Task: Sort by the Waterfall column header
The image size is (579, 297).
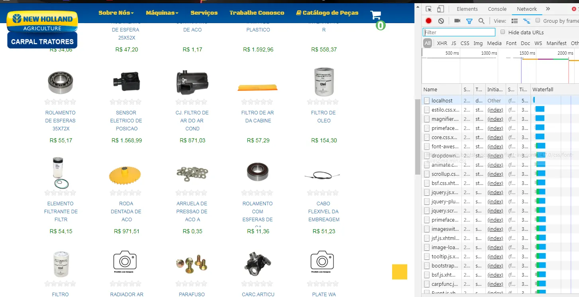Action: (555, 89)
